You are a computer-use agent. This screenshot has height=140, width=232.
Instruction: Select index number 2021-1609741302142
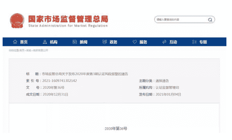(x=60, y=81)
